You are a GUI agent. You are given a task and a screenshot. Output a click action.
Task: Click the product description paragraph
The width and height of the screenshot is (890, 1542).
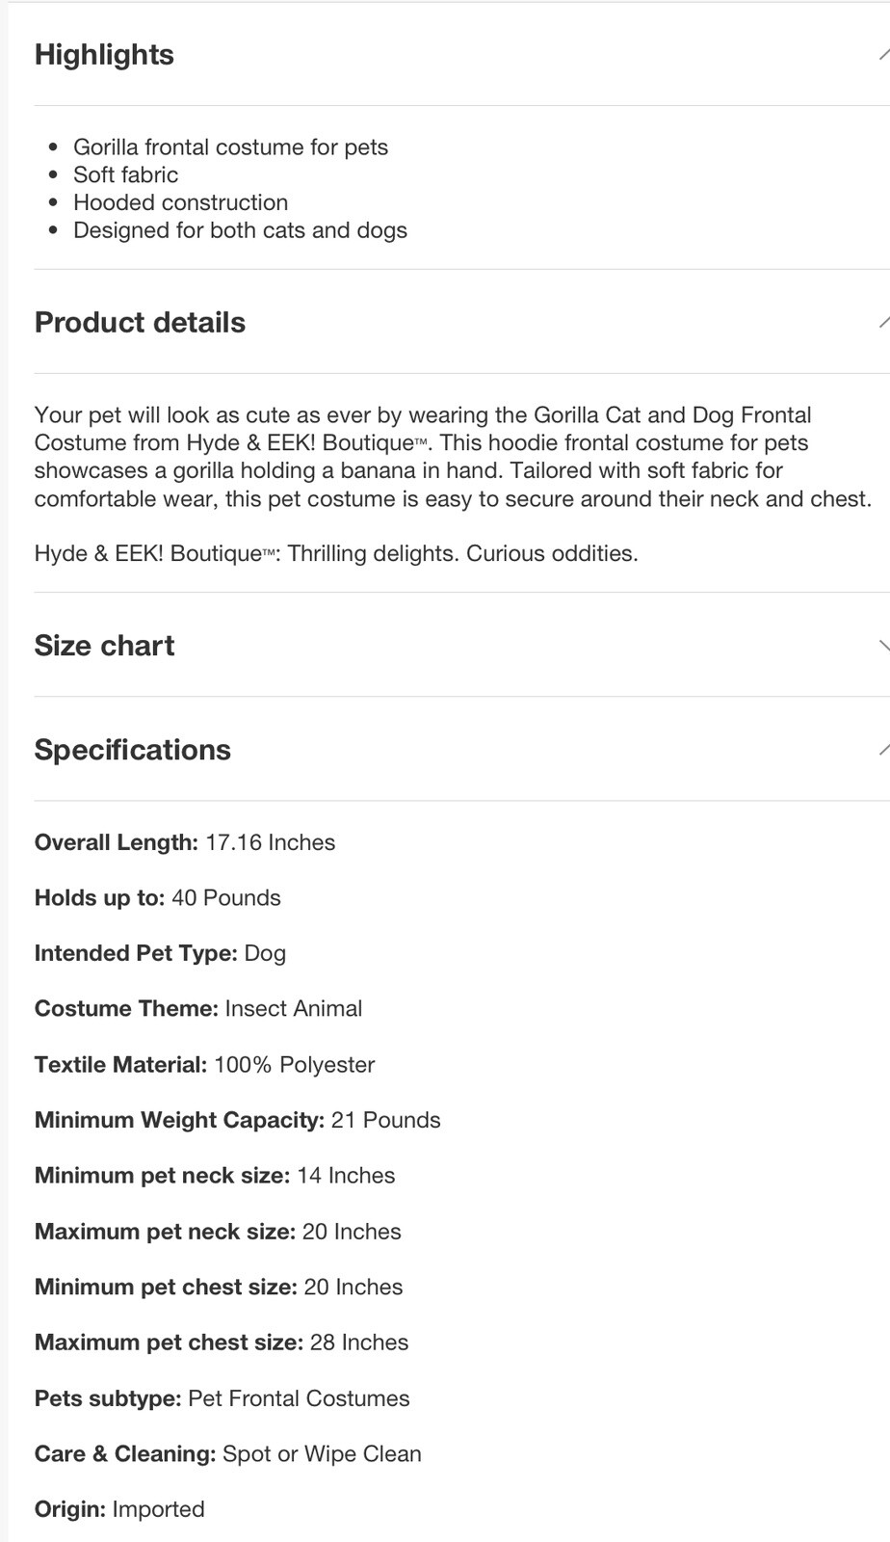click(x=453, y=457)
